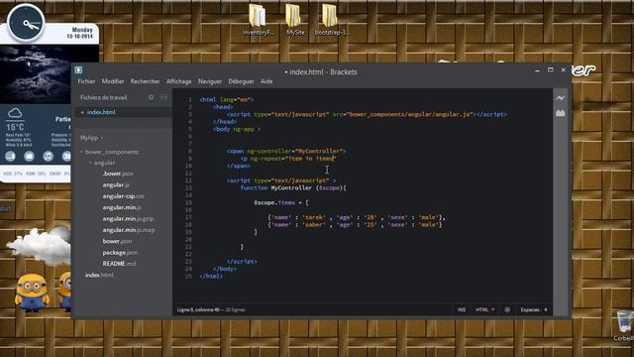Open the Affichage menu
Screen dimensions: 634x357
click(x=178, y=81)
